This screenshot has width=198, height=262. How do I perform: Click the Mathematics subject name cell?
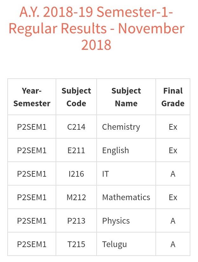click(x=126, y=197)
